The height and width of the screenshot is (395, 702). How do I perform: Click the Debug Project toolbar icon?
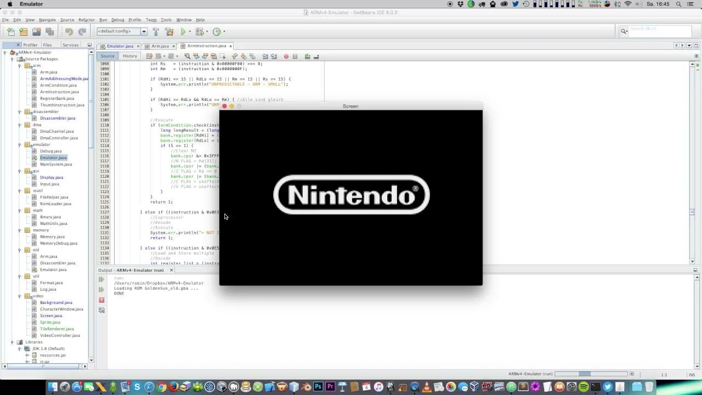199,32
